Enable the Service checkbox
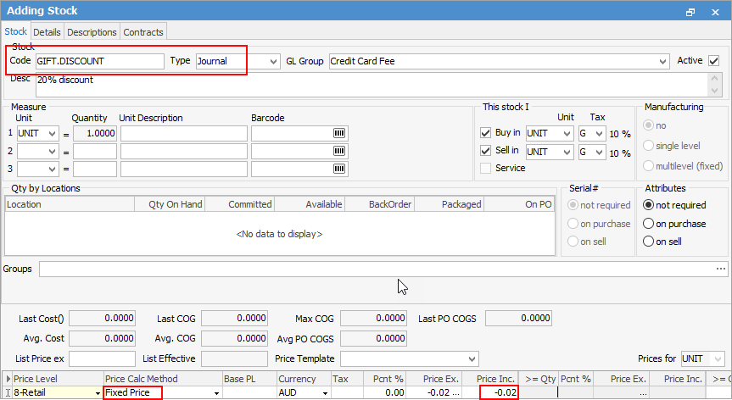 (x=486, y=168)
